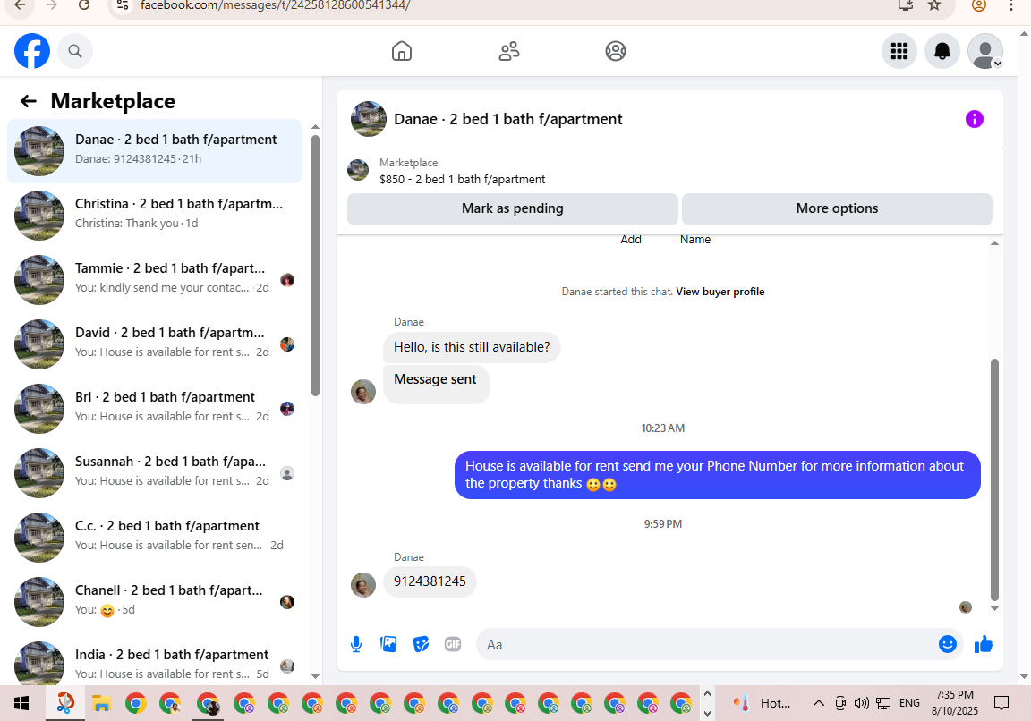Open the Facebook menu grid icon
The width and height of the screenshot is (1031, 721).
[x=899, y=51]
